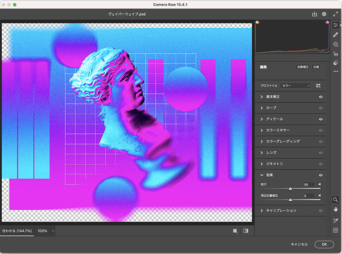The width and height of the screenshot is (342, 254).
Task: Toggle visibility of カラーグレーディング panel
Action: point(321,142)
